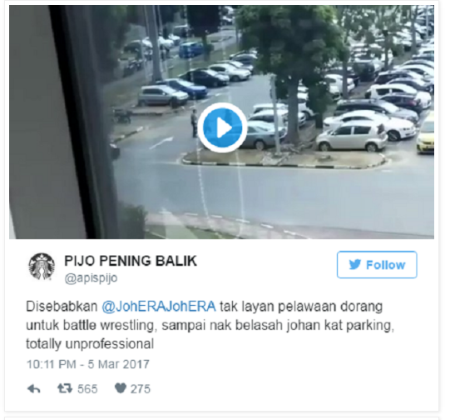Viewport: 465px width, 420px height.
Task: Click the standing person in the video frame
Action: tap(194, 123)
